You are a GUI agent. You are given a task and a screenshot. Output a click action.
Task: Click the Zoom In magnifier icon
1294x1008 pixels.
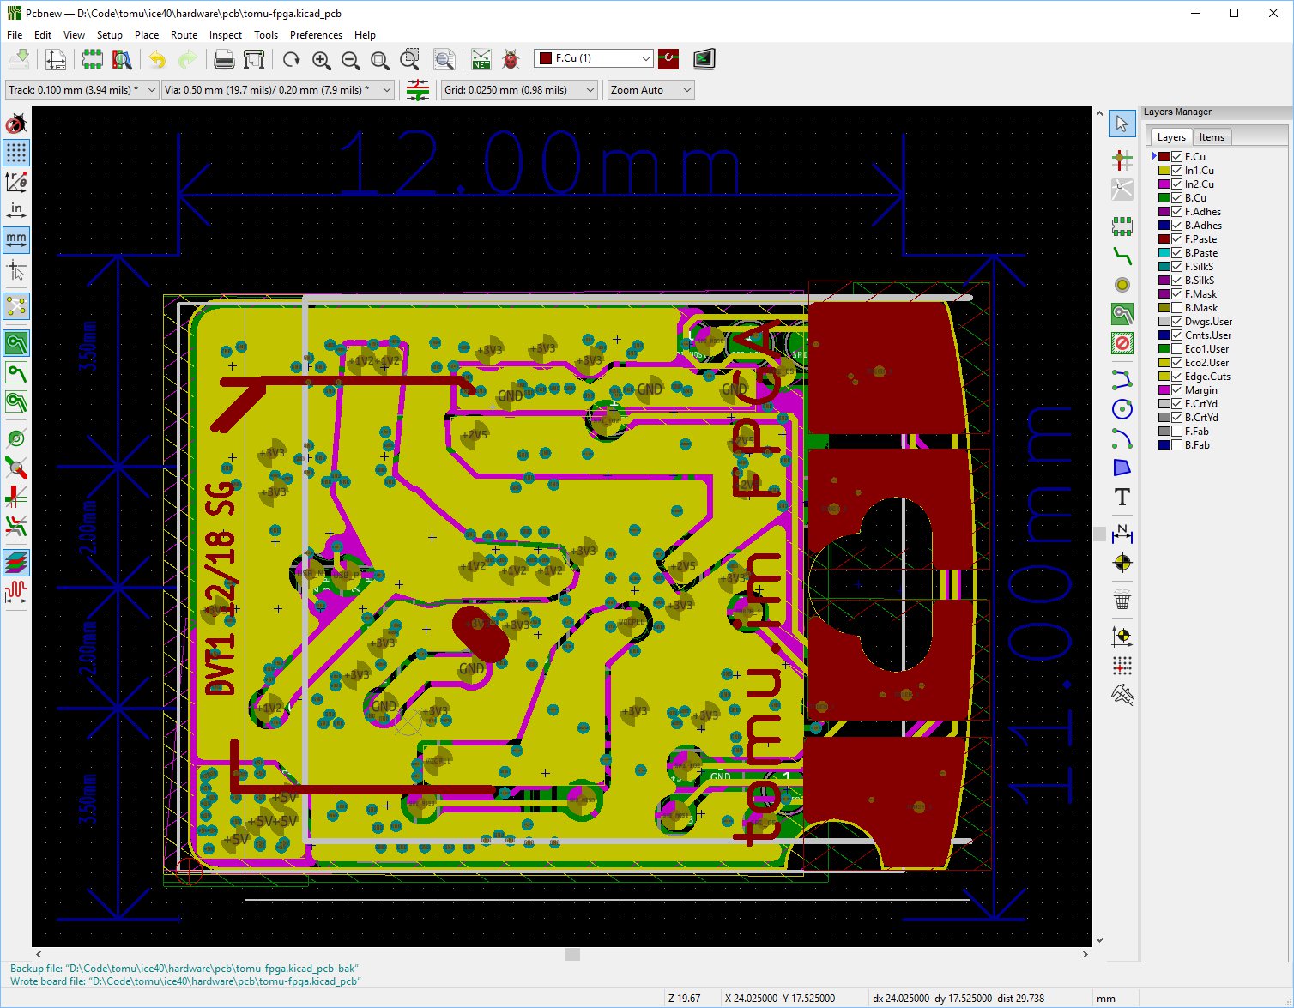coord(321,59)
